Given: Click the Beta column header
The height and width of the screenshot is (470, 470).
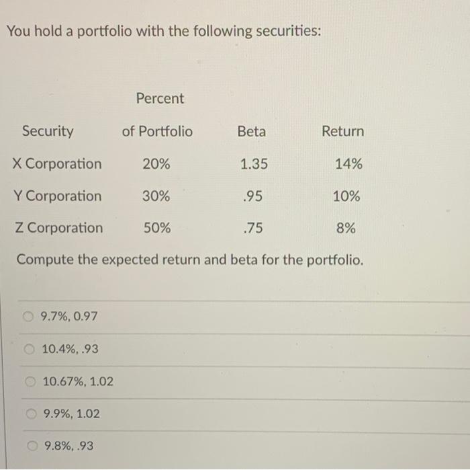Looking at the screenshot, I should 251,131.
